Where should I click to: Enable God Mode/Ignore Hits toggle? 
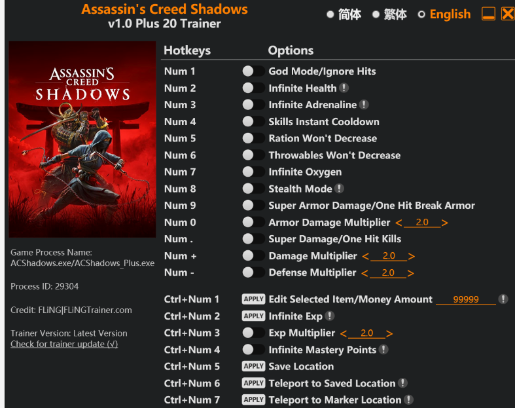point(253,71)
